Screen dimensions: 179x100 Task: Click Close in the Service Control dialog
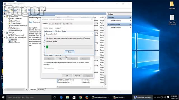pyautogui.click(x=69, y=52)
